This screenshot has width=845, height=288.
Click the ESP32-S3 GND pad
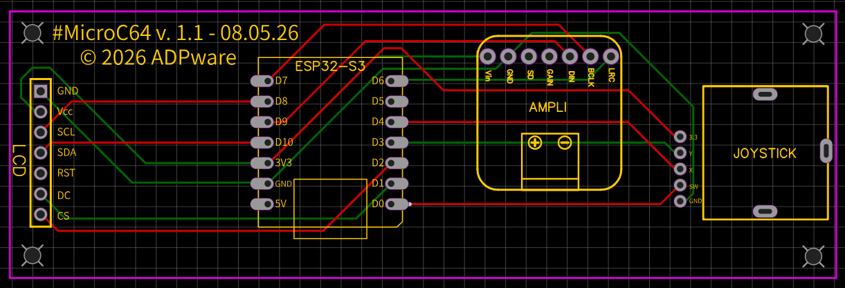[262, 184]
